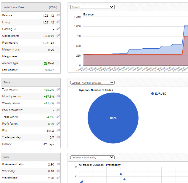Click the EURUSD legend label
Image resolution: width=188 pixels, height=183 pixels.
160,93
